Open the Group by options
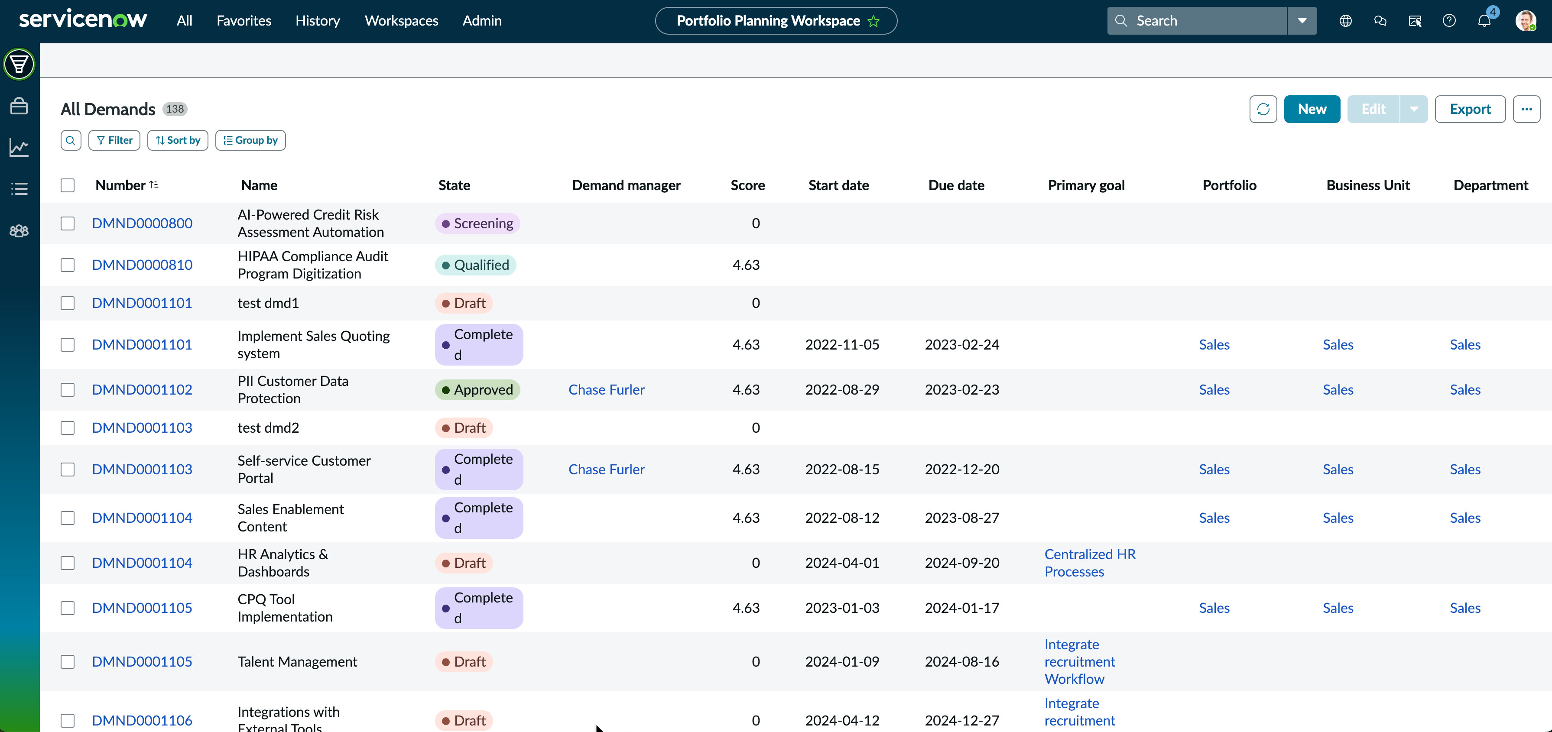This screenshot has width=1552, height=732. pyautogui.click(x=250, y=140)
